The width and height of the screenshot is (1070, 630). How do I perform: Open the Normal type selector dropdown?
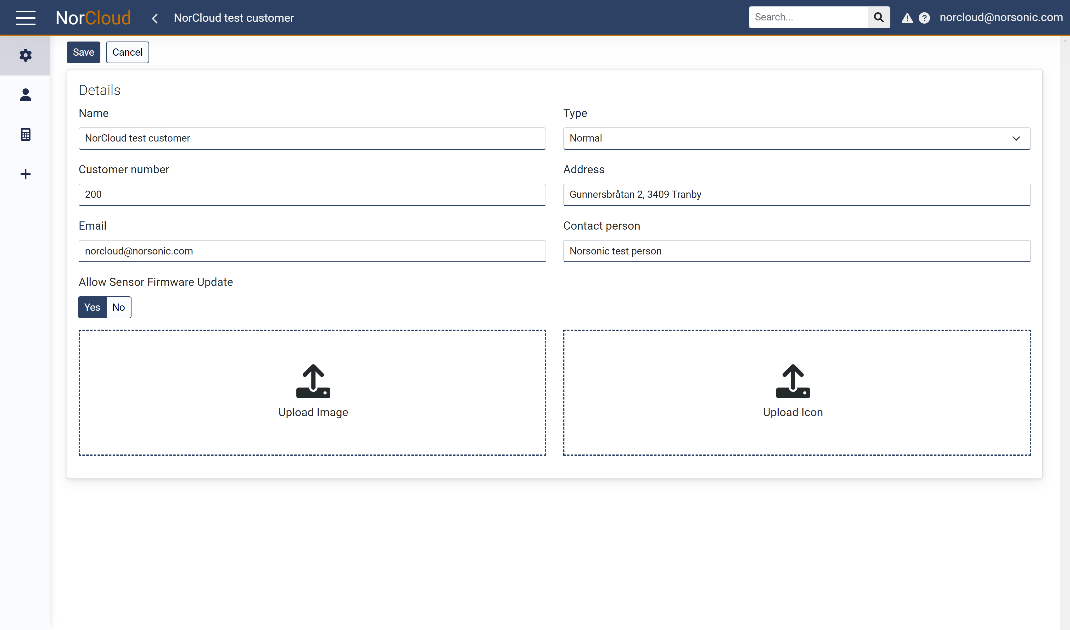click(x=797, y=138)
